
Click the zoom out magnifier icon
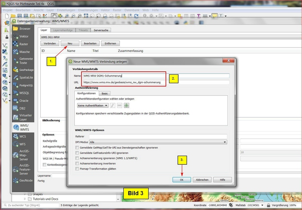coord(73,16)
